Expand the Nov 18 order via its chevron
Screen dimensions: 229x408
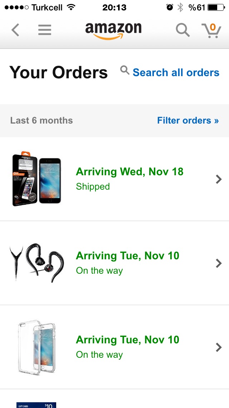point(219,179)
